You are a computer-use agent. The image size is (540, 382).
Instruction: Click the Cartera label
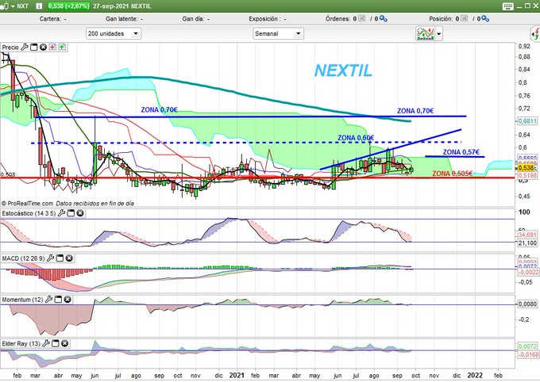click(50, 18)
